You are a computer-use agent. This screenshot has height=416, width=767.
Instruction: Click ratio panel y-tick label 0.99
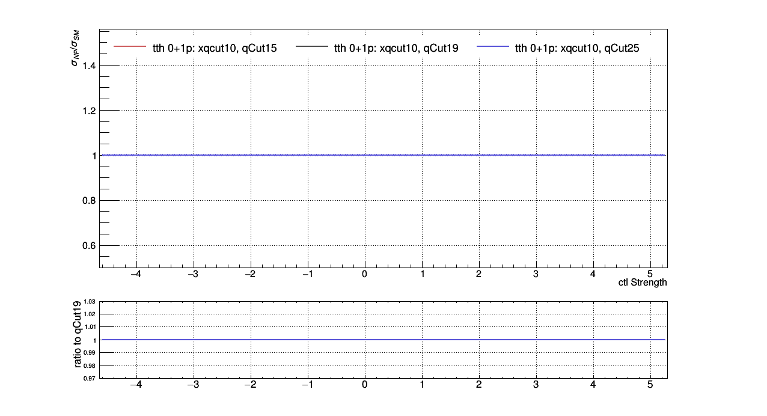pos(90,353)
